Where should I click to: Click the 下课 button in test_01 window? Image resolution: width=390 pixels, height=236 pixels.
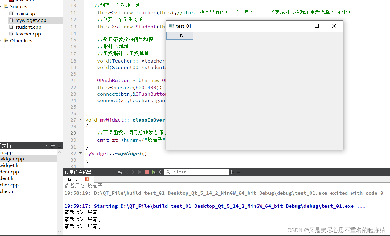click(x=180, y=36)
